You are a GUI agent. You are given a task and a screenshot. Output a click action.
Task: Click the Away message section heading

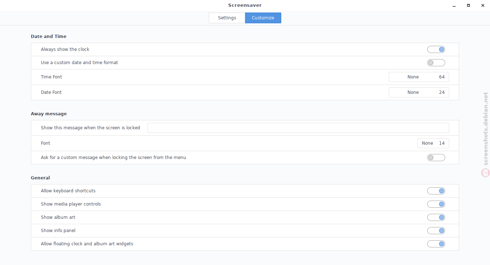(49, 114)
